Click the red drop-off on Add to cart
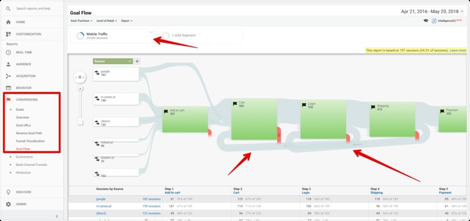The image size is (470, 221). click(x=210, y=133)
